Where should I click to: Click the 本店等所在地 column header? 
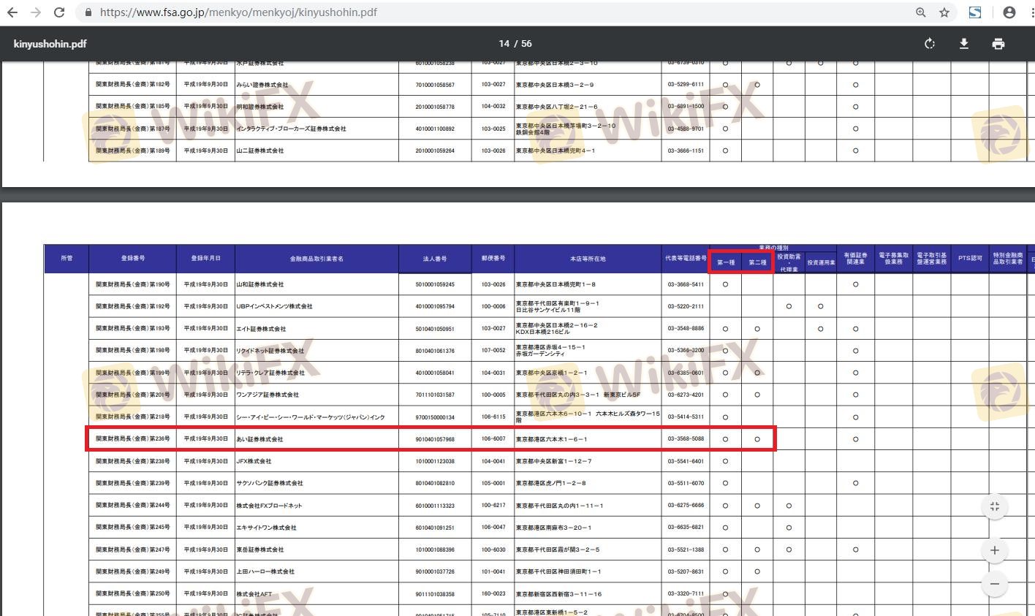pyautogui.click(x=588, y=259)
